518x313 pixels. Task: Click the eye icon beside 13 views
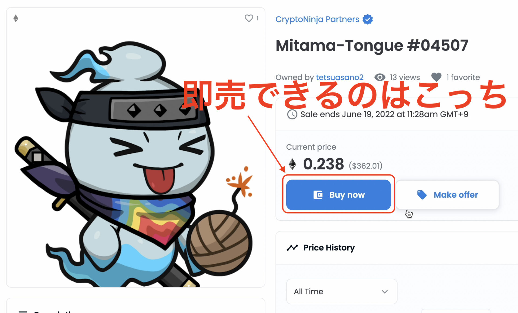[x=380, y=77]
